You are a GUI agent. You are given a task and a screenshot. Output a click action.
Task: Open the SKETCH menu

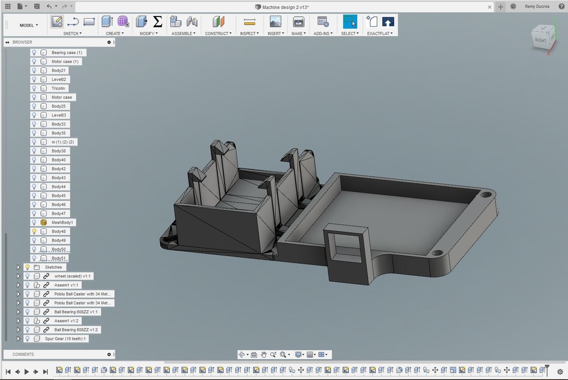73,33
